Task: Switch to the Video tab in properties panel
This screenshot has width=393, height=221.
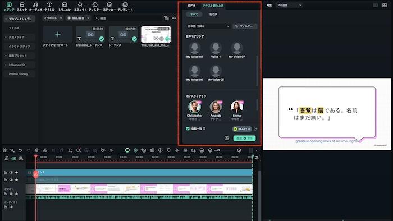Action: click(191, 6)
